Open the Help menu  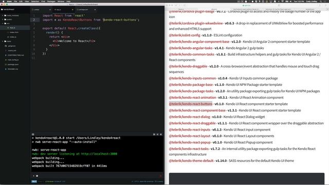coord(68,1)
